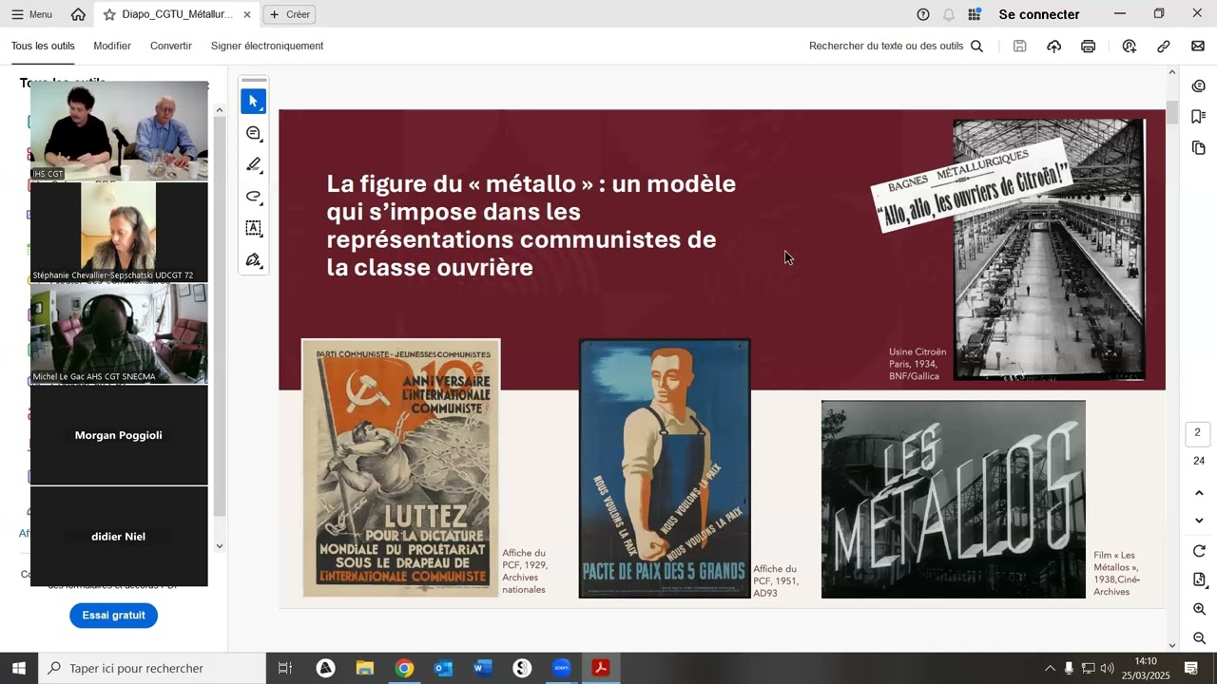Show hidden system tray icons
Screen dimensions: 1217x684
[1050, 668]
